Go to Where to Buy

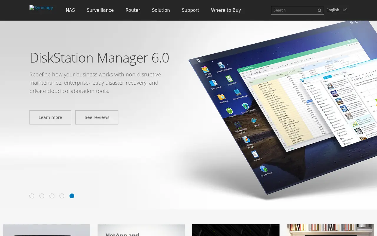(226, 10)
